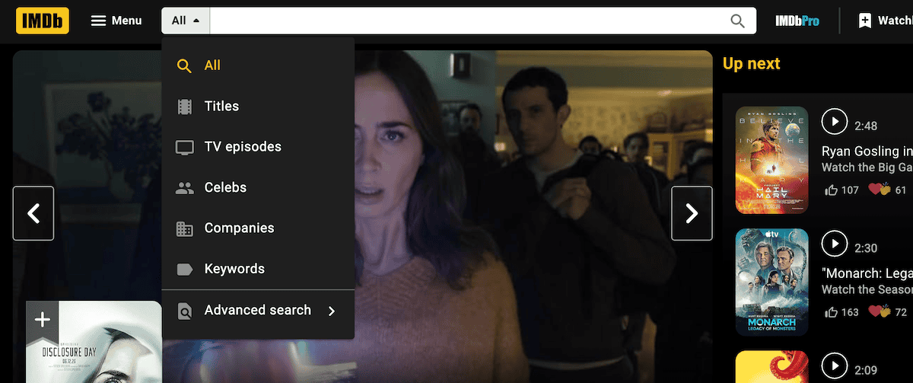Collapse the All search category dropdown

coord(186,21)
